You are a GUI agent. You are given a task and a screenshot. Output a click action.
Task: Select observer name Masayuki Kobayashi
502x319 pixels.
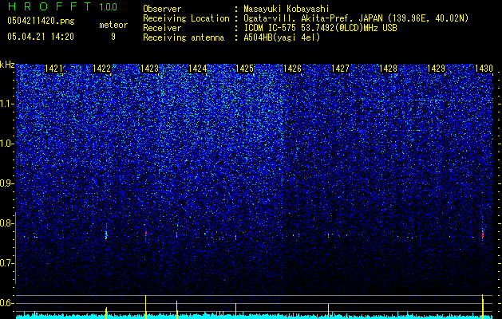pyautogui.click(x=287, y=9)
